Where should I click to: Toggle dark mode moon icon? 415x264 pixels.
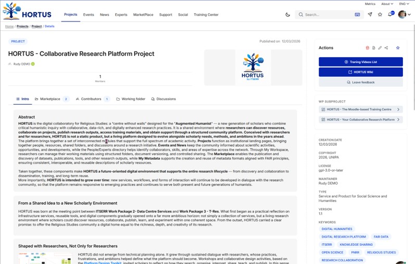point(288,15)
